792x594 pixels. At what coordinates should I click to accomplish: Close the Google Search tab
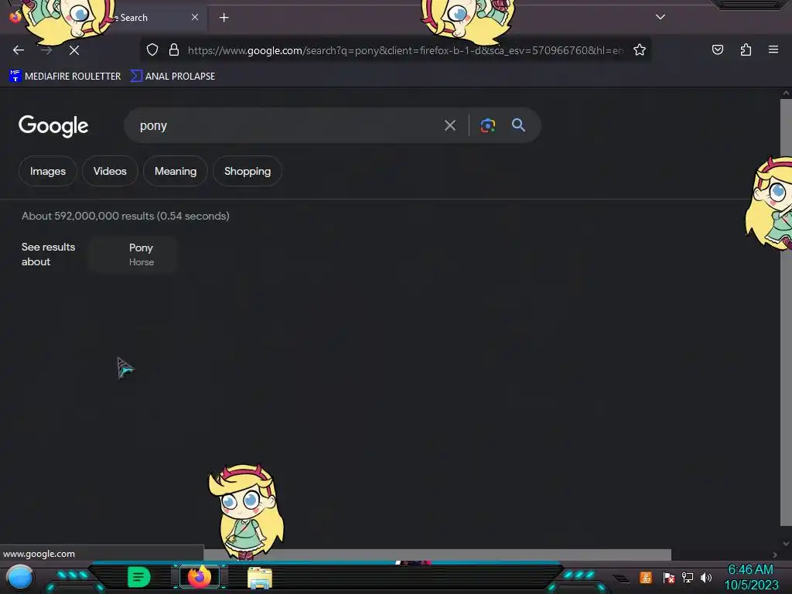coord(195,17)
